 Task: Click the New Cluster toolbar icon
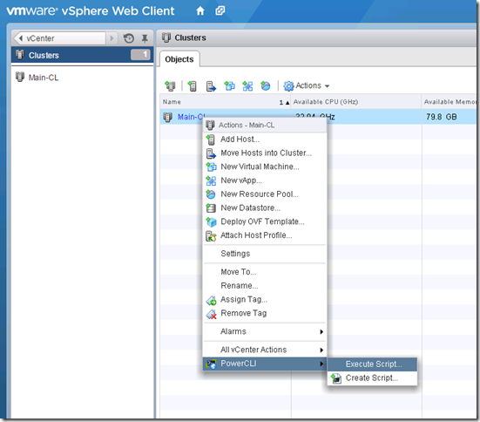(170, 86)
